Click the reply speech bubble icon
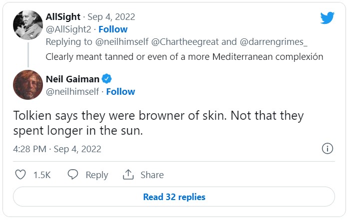Screen dimensions: 349x221 pos(73,175)
